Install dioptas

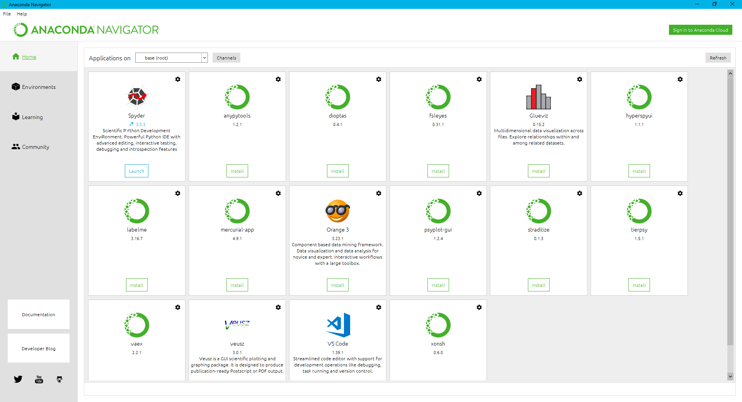coord(338,171)
